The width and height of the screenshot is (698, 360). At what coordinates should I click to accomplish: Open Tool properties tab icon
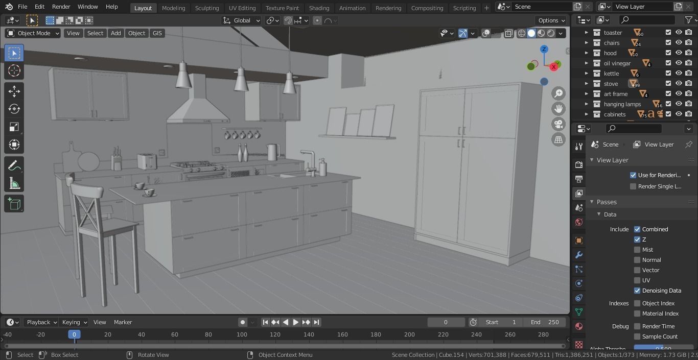pyautogui.click(x=579, y=147)
